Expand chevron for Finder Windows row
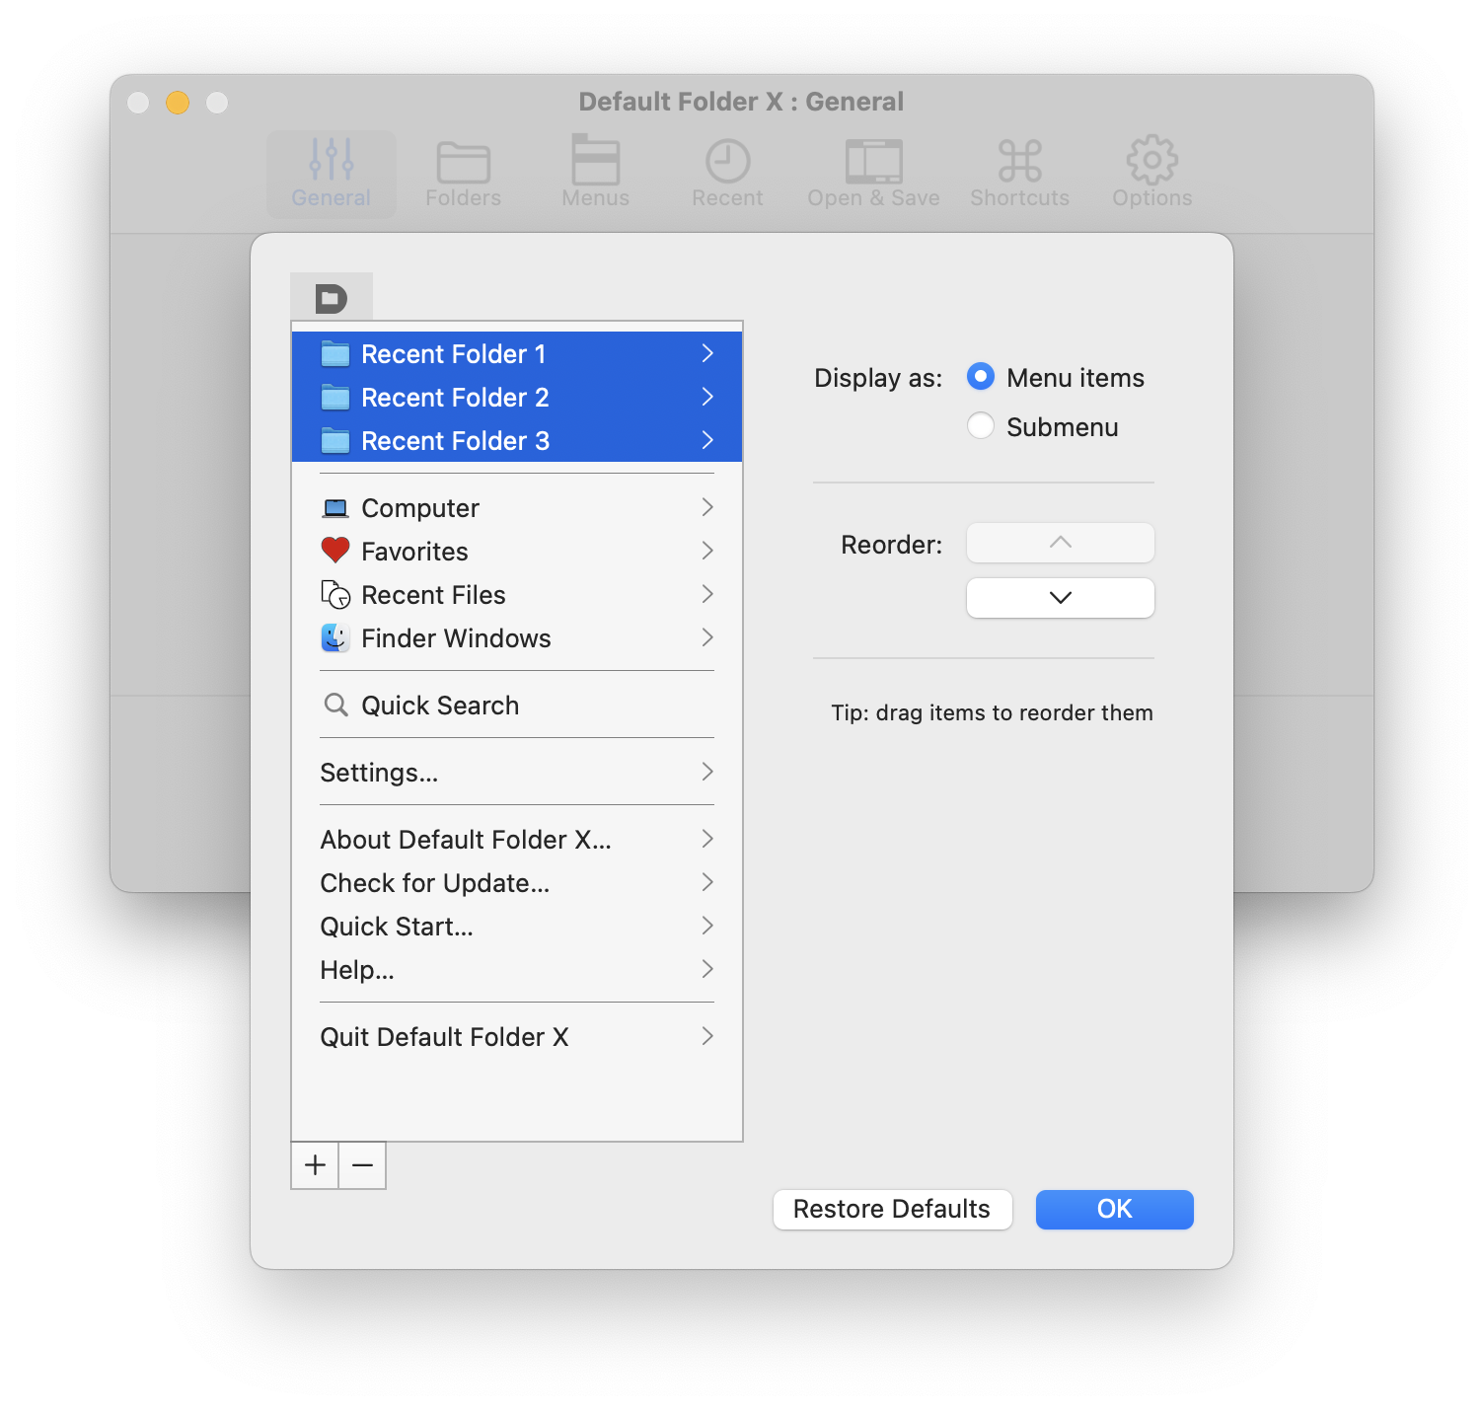The image size is (1484, 1415). point(707,637)
